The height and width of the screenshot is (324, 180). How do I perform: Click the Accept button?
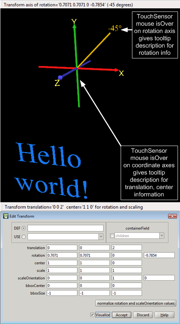(x=122, y=315)
